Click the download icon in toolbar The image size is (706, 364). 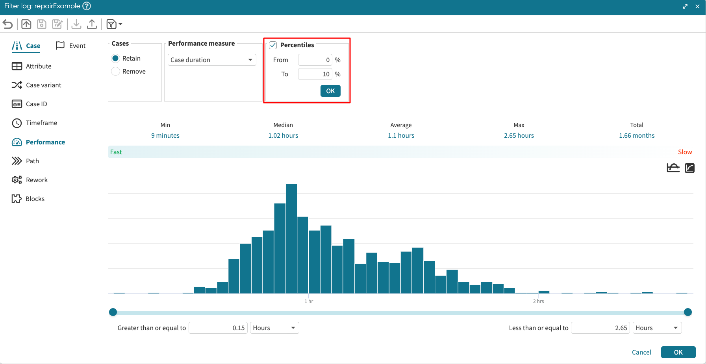click(x=76, y=24)
